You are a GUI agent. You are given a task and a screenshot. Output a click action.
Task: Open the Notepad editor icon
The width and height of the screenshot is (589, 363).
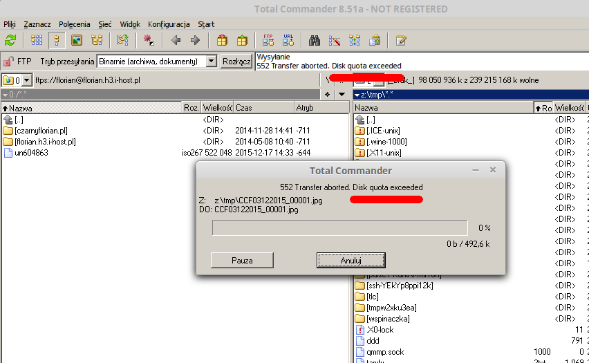point(401,40)
